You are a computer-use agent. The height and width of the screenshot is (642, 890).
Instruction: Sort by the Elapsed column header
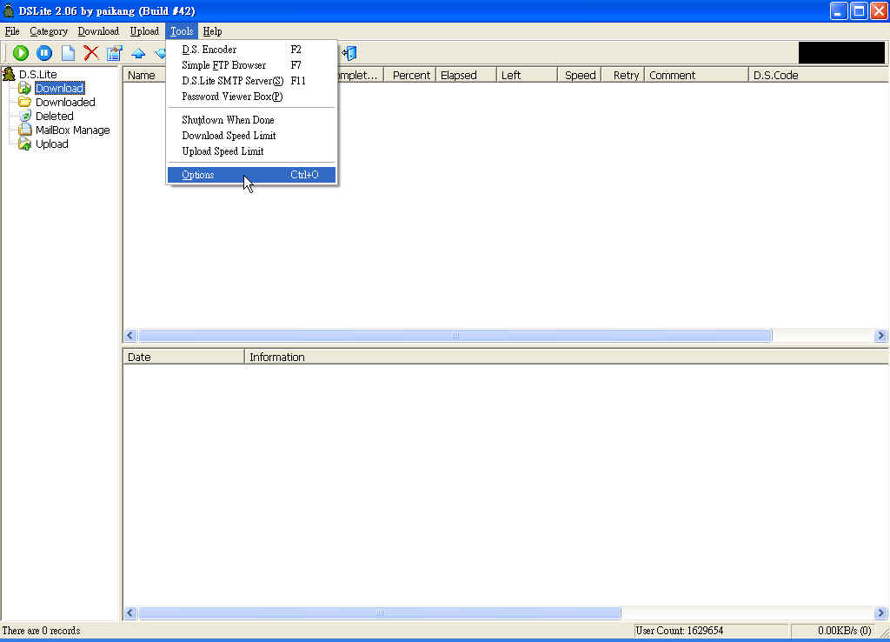(466, 75)
